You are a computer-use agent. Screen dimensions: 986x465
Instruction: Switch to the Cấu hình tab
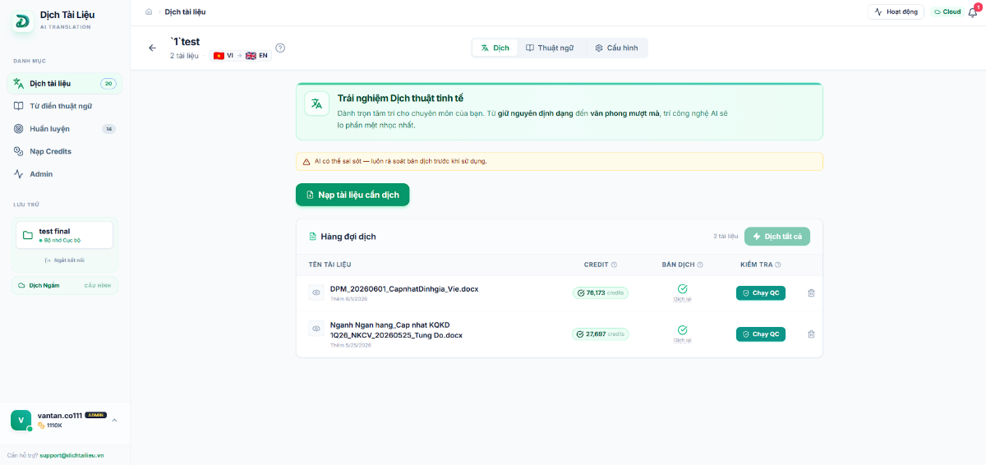pos(616,48)
